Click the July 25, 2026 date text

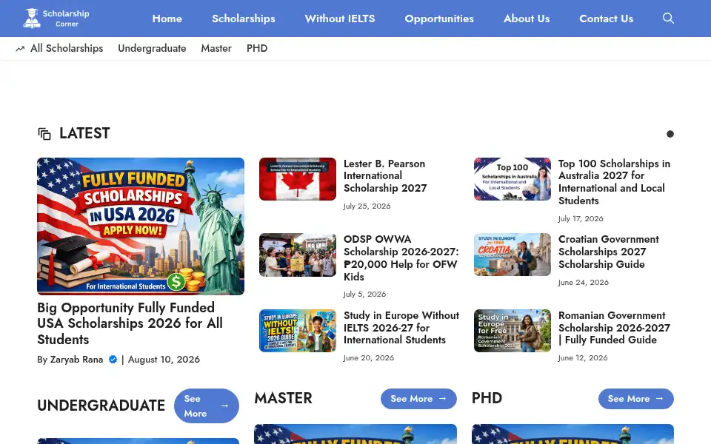point(367,206)
